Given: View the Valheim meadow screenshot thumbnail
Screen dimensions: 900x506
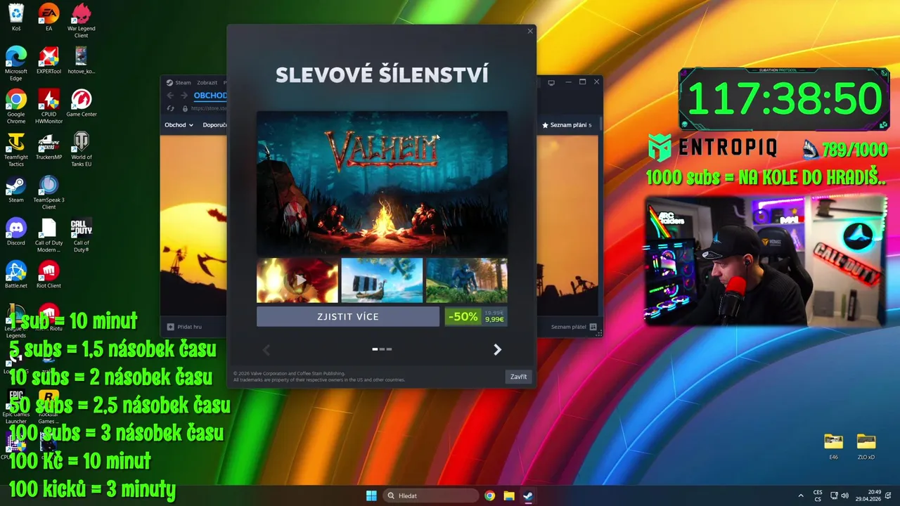Looking at the screenshot, I should click(466, 280).
